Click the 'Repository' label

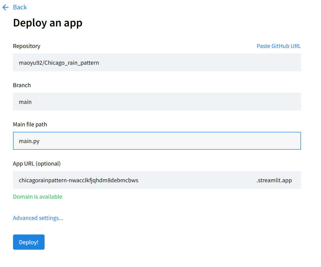tap(27, 46)
